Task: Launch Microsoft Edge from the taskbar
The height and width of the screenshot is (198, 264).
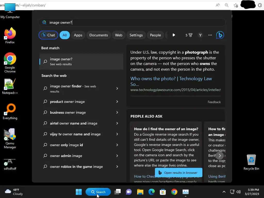Action: (x=151, y=192)
